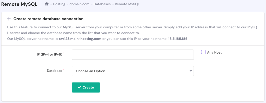266x103 pixels.
Task: Click the checkmark icon on the Create button
Action: point(79,87)
